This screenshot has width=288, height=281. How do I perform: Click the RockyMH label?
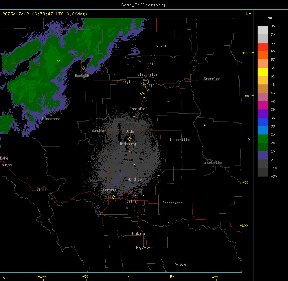tap(82, 76)
